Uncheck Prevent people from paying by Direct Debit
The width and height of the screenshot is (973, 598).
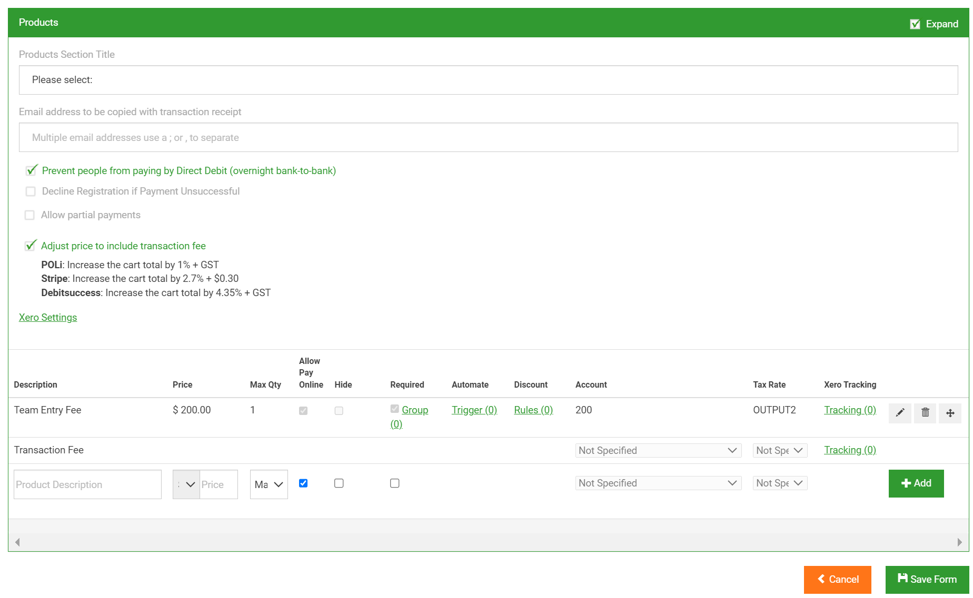point(31,170)
